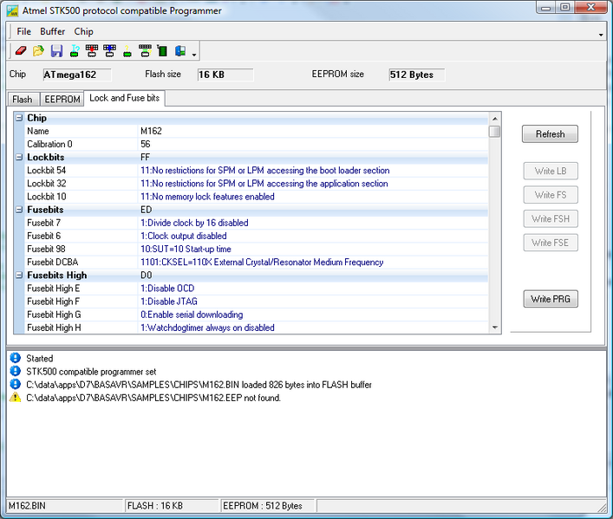613x519 pixels.
Task: Write buffer to chip (red arrow icon)
Action: click(x=92, y=51)
